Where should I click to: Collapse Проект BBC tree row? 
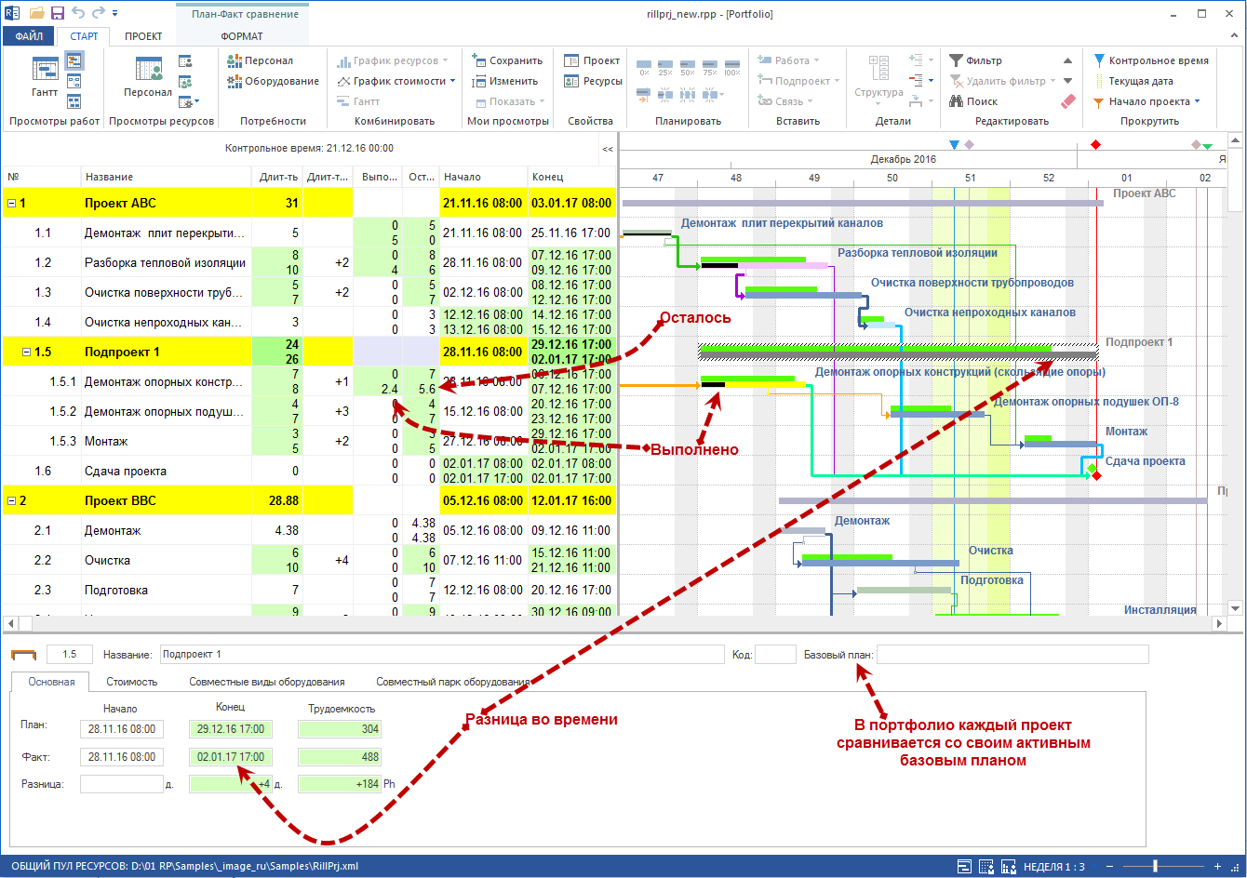click(x=11, y=500)
